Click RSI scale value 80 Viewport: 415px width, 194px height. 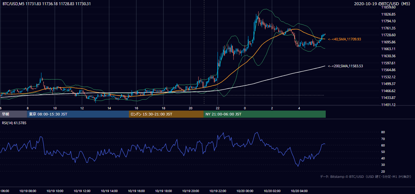click(383, 132)
